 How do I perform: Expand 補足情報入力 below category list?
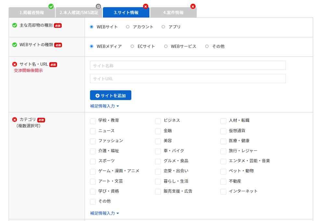pyautogui.click(x=104, y=213)
